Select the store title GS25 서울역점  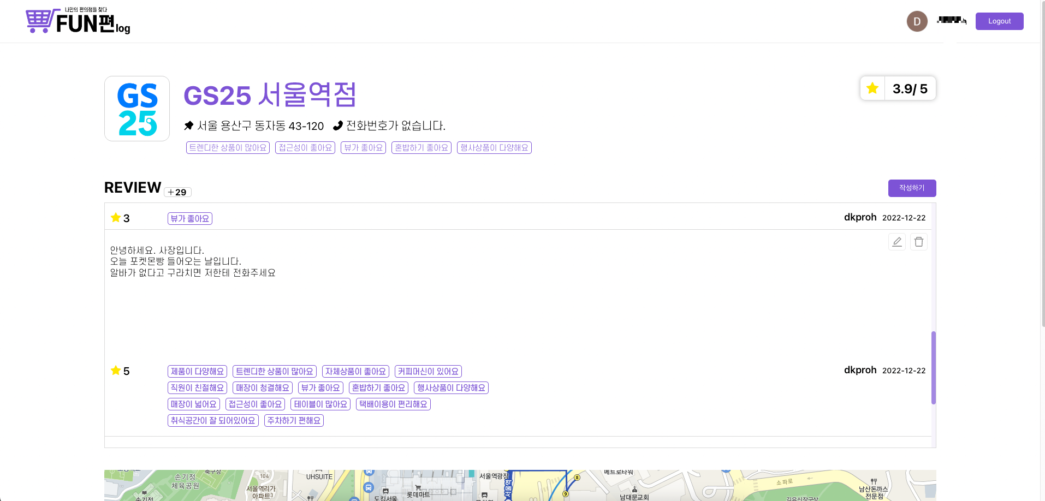click(270, 95)
